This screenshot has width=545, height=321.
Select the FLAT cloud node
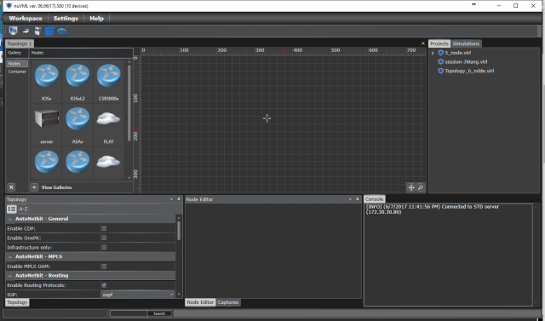point(108,118)
